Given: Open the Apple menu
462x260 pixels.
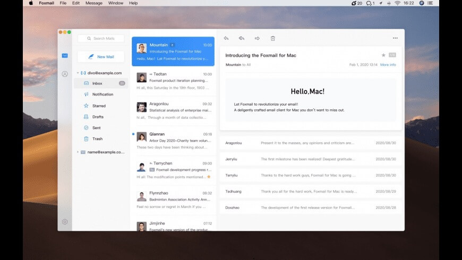Looking at the screenshot, I should tap(31, 3).
